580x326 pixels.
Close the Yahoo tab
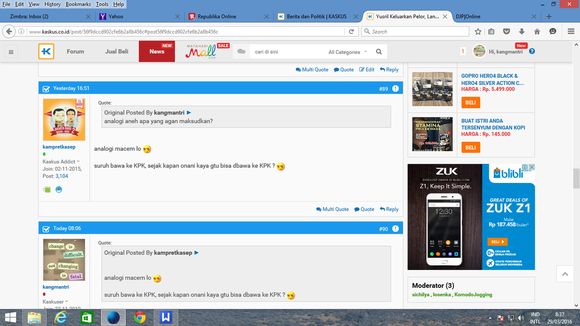point(177,16)
